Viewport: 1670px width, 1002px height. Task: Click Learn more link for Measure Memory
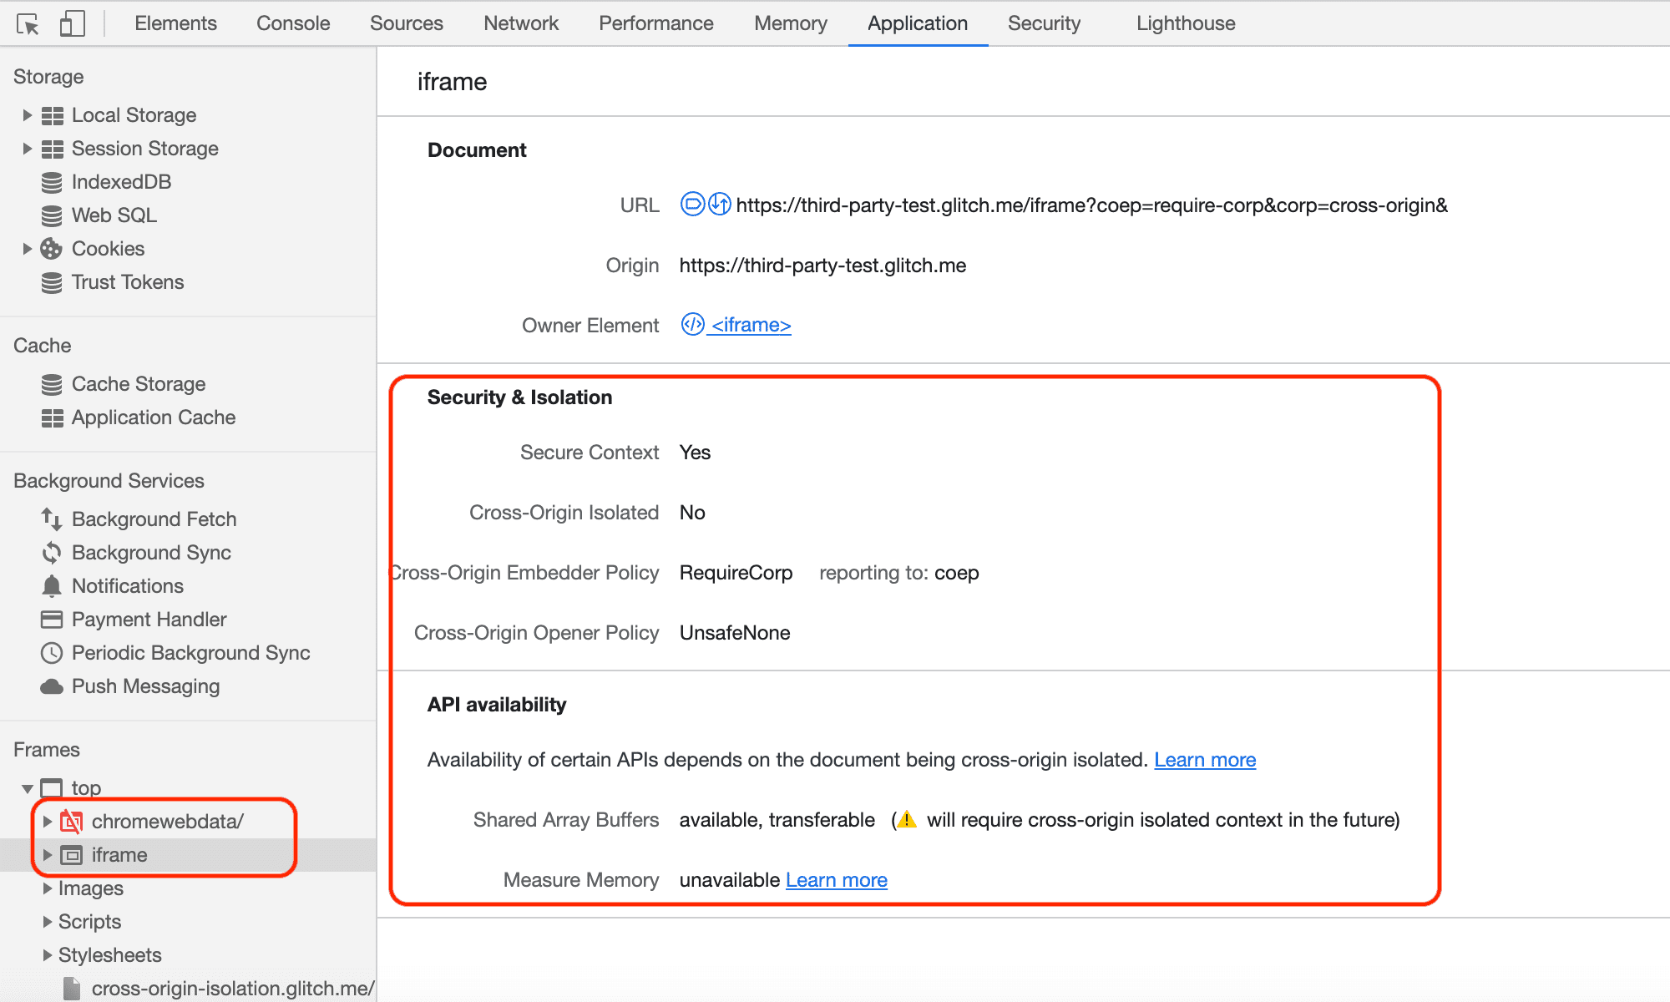(836, 880)
